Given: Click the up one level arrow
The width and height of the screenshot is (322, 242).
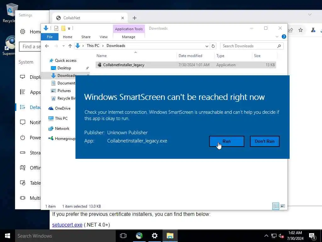Looking at the screenshot, I should coord(70,46).
